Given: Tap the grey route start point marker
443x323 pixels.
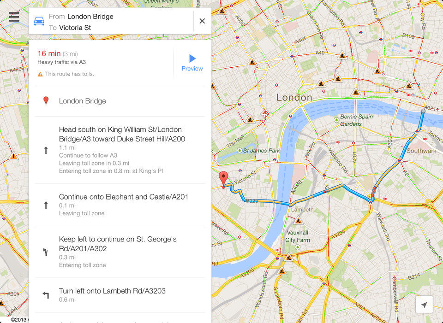Looking at the screenshot, I should coord(423,111).
